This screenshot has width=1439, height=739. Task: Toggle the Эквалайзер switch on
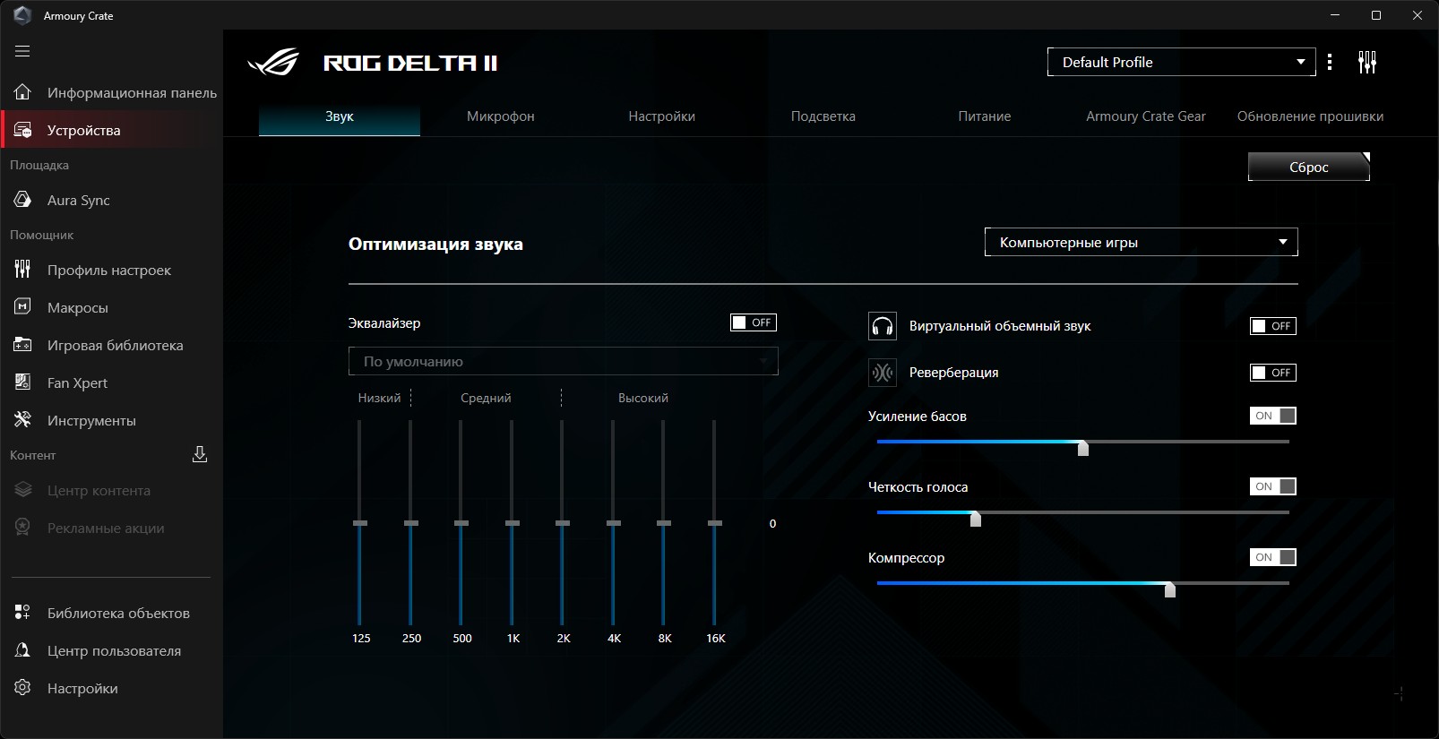(754, 322)
